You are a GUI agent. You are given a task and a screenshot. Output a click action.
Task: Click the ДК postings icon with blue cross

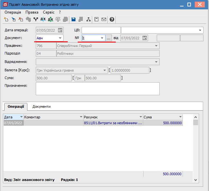tap(43, 19)
